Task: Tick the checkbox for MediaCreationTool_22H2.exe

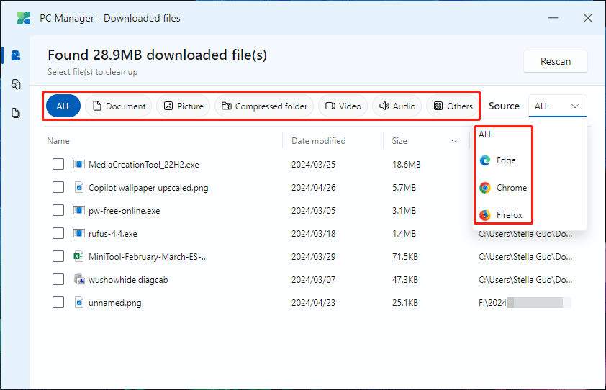Action: click(58, 164)
